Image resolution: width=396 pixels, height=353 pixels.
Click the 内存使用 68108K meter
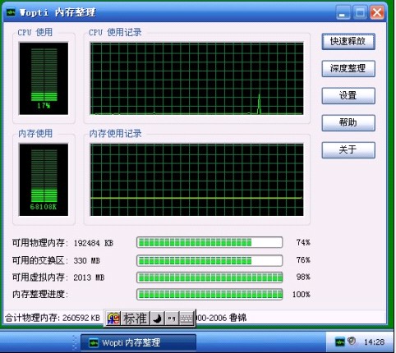pyautogui.click(x=44, y=180)
